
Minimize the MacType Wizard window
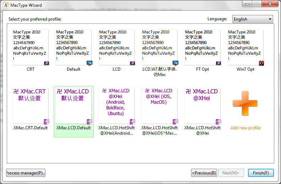pos(247,4)
